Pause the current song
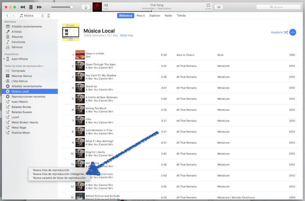The width and height of the screenshot is (305, 201). (31, 7)
